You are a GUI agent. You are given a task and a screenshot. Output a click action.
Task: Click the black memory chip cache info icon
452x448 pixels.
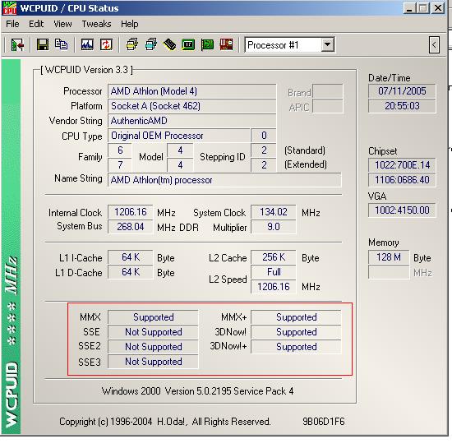point(169,44)
